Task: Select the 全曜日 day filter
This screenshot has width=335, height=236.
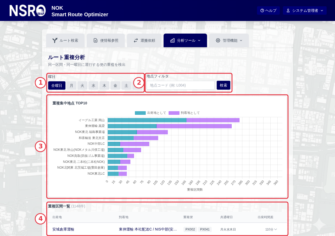Action: 57,85
